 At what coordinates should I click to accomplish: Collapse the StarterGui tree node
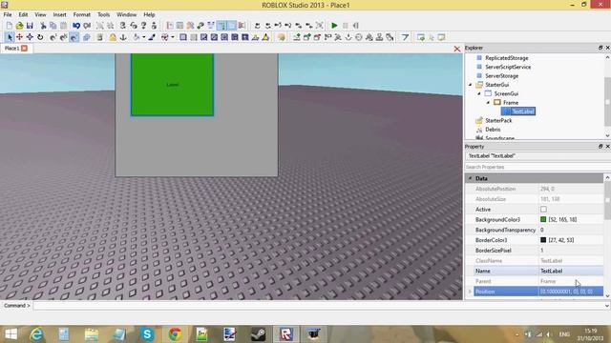[470, 85]
